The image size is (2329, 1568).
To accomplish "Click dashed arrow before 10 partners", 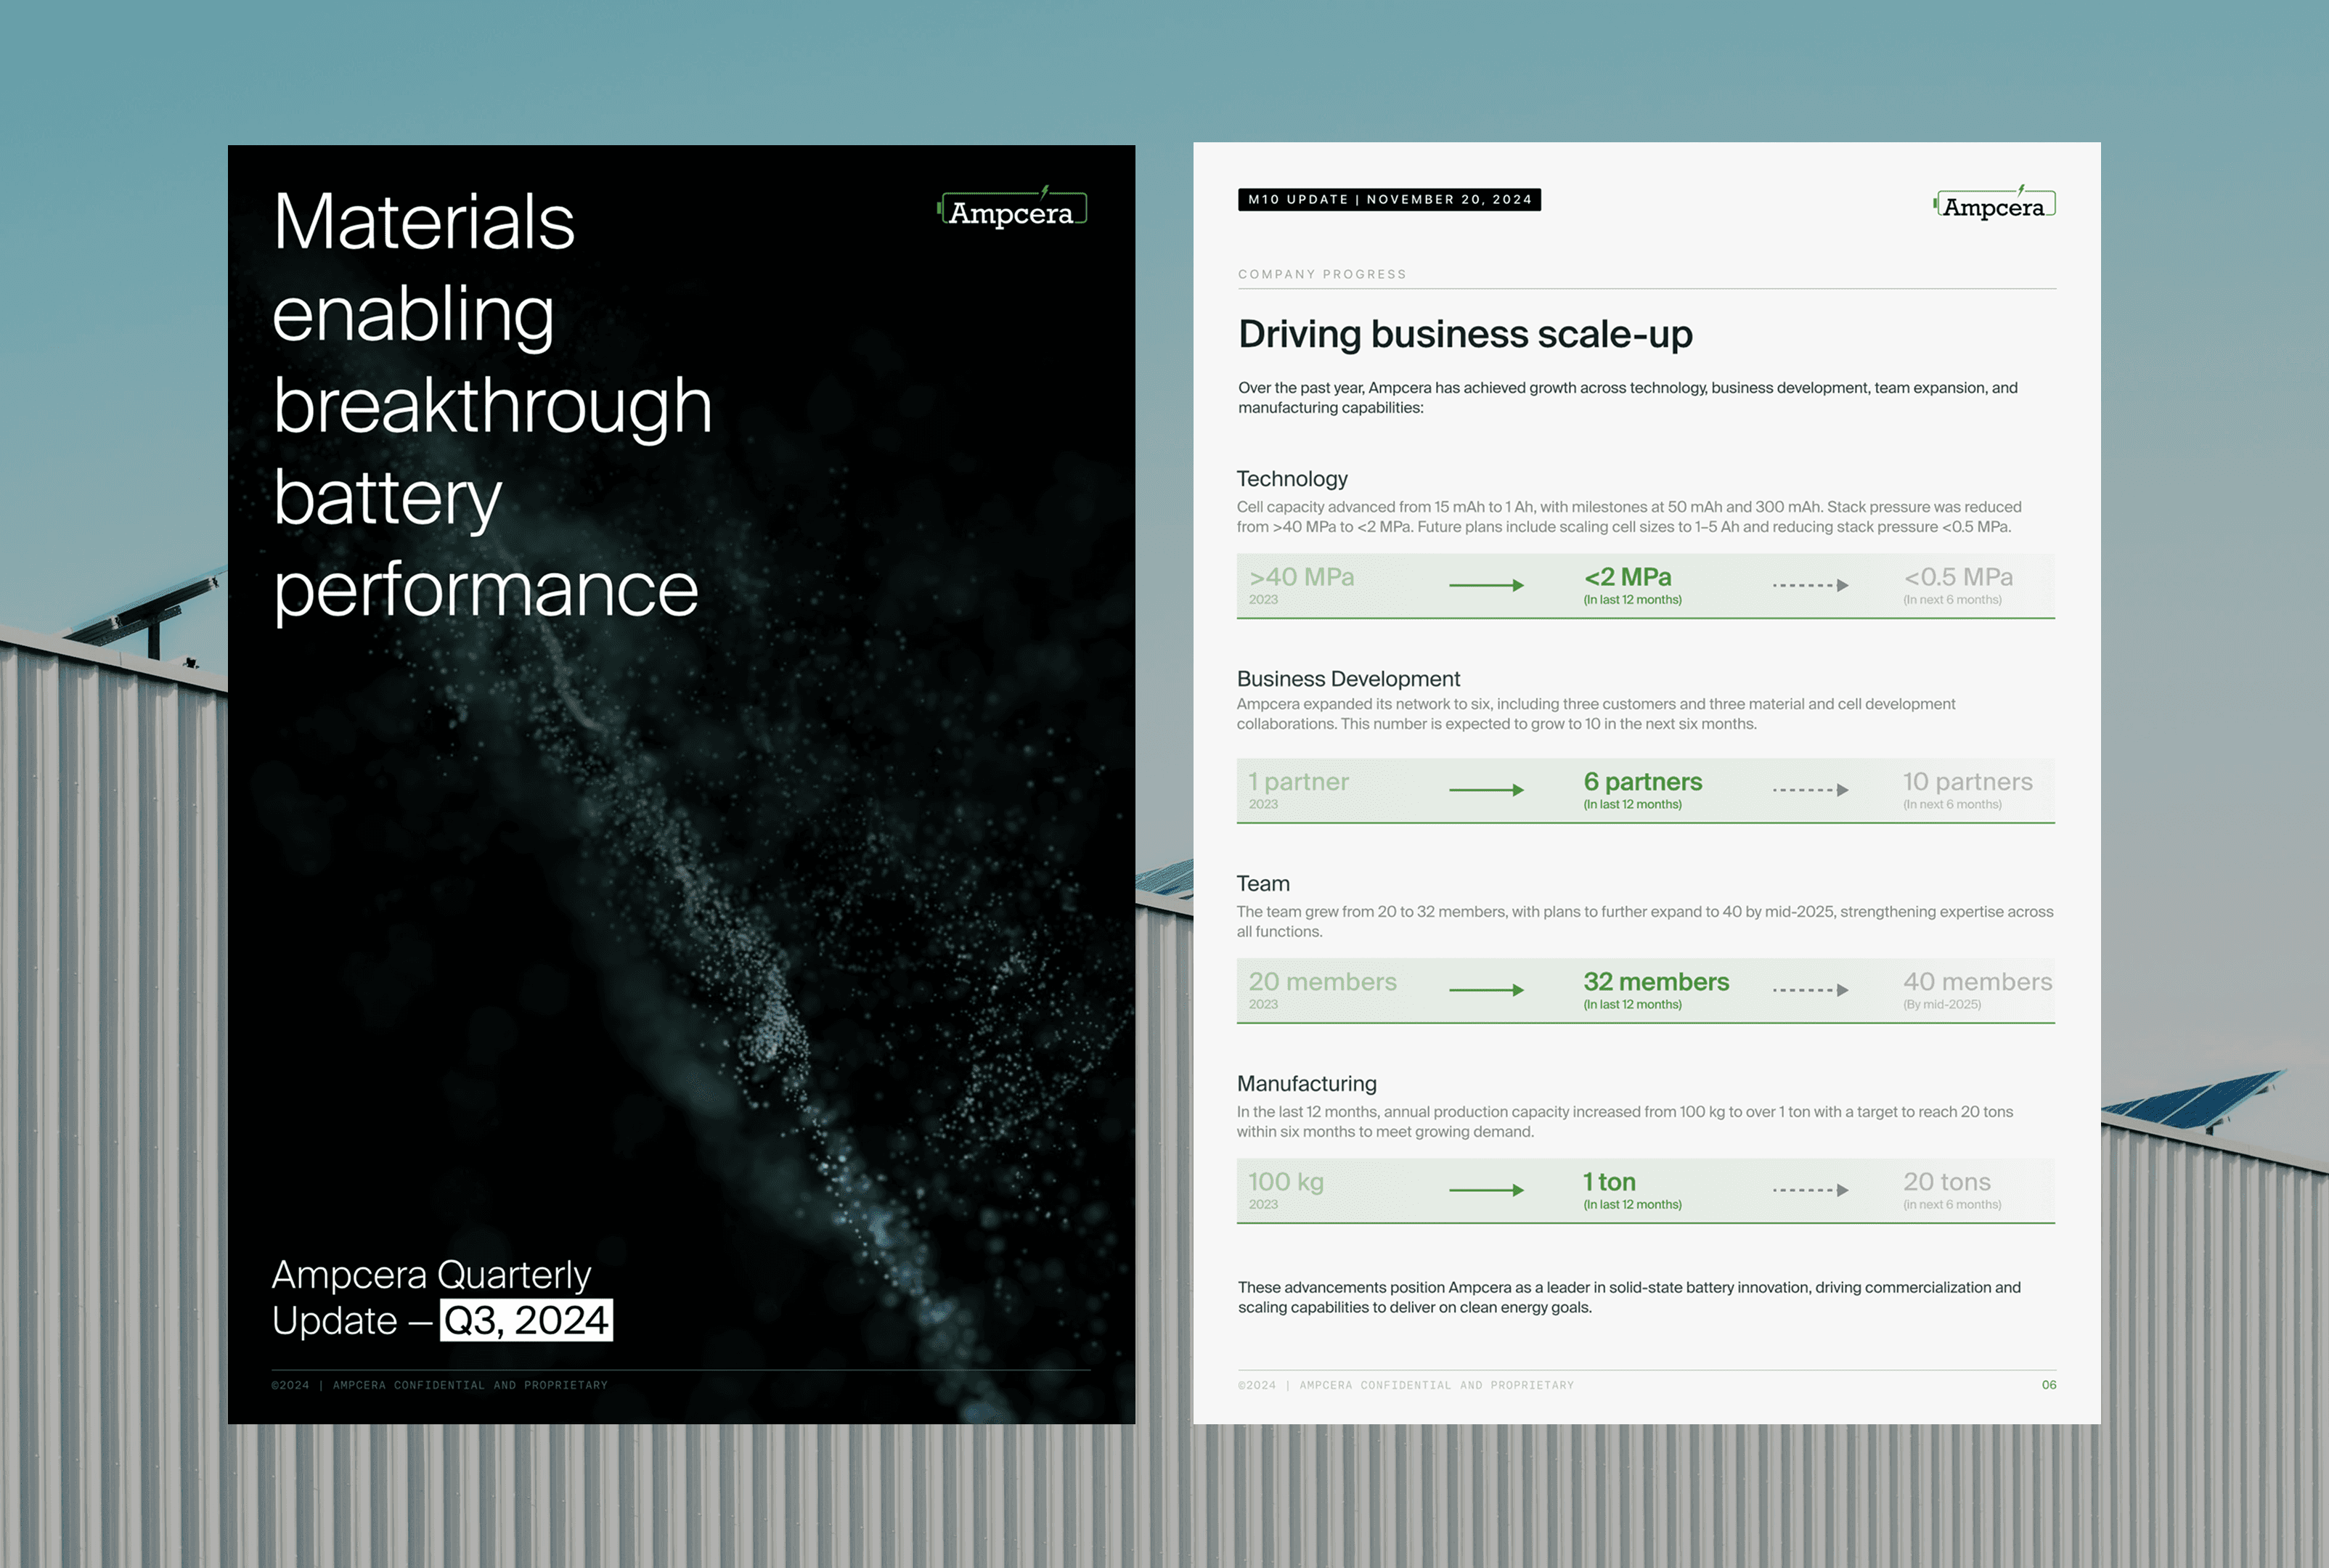I will point(1810,790).
